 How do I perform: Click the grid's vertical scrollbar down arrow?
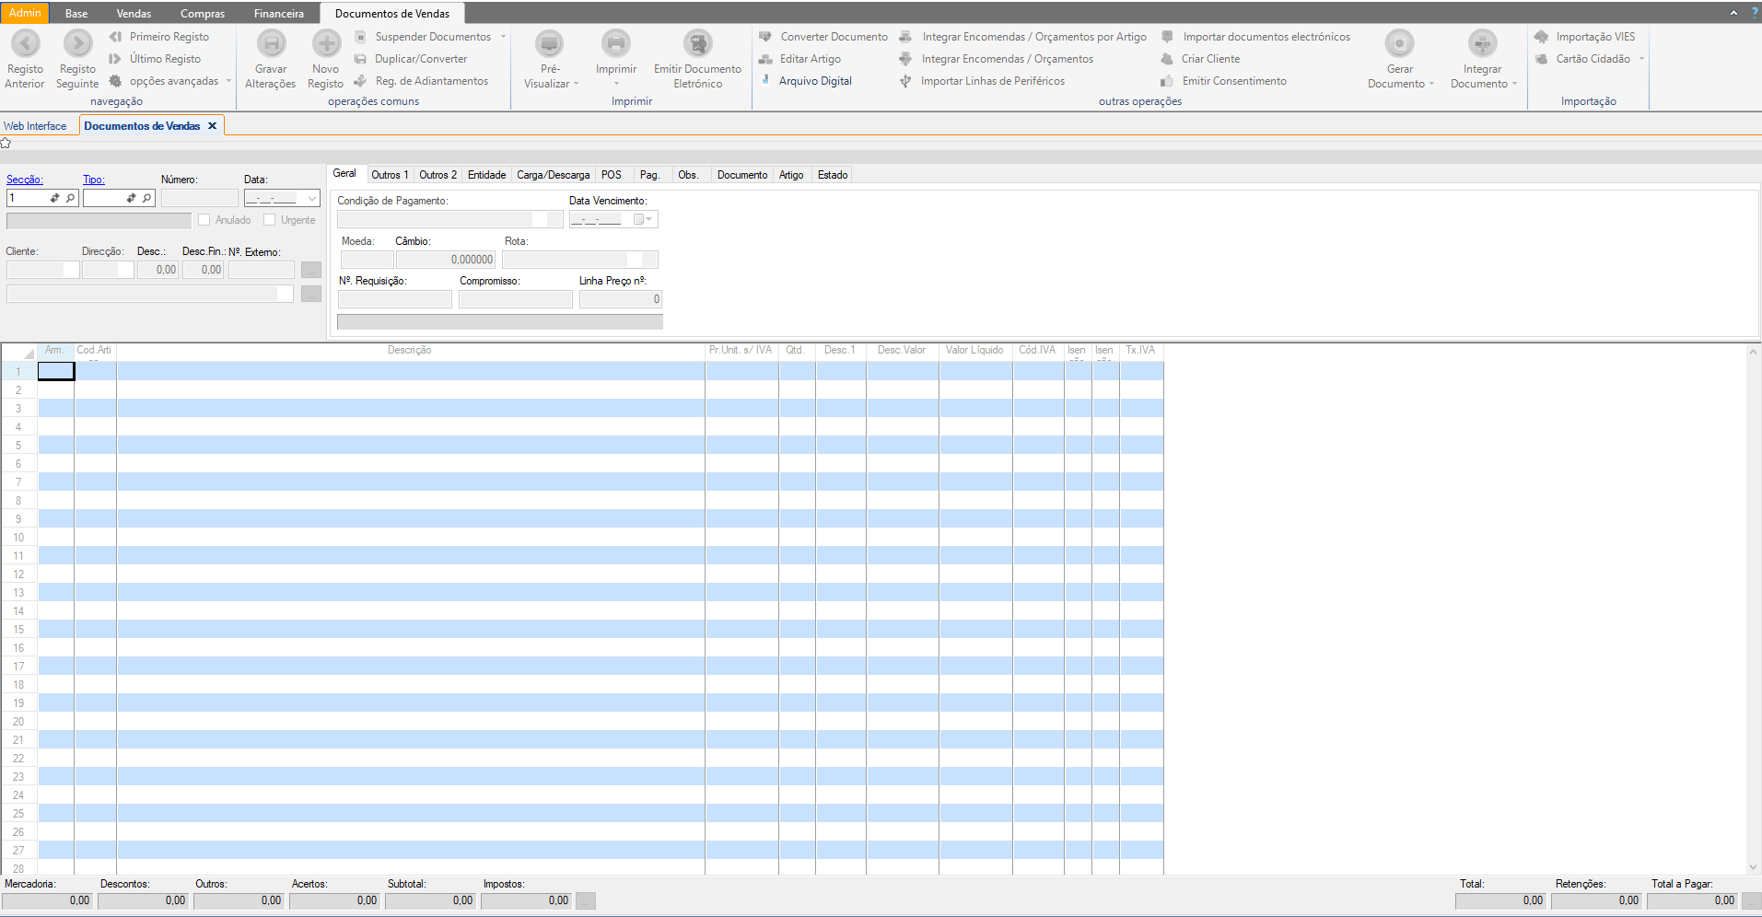[x=1753, y=867]
